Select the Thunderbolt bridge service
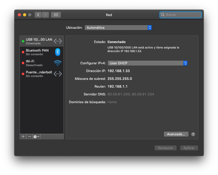The height and width of the screenshot is (175, 218). coord(39,74)
